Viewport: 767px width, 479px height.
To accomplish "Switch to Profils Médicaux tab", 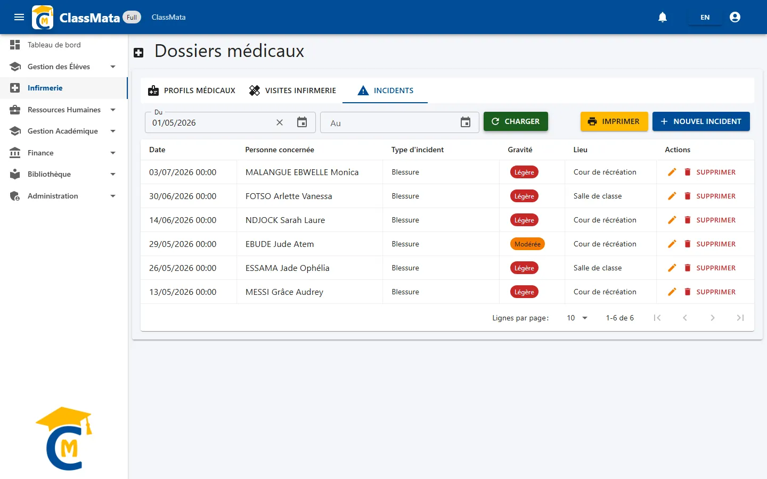I will click(192, 90).
